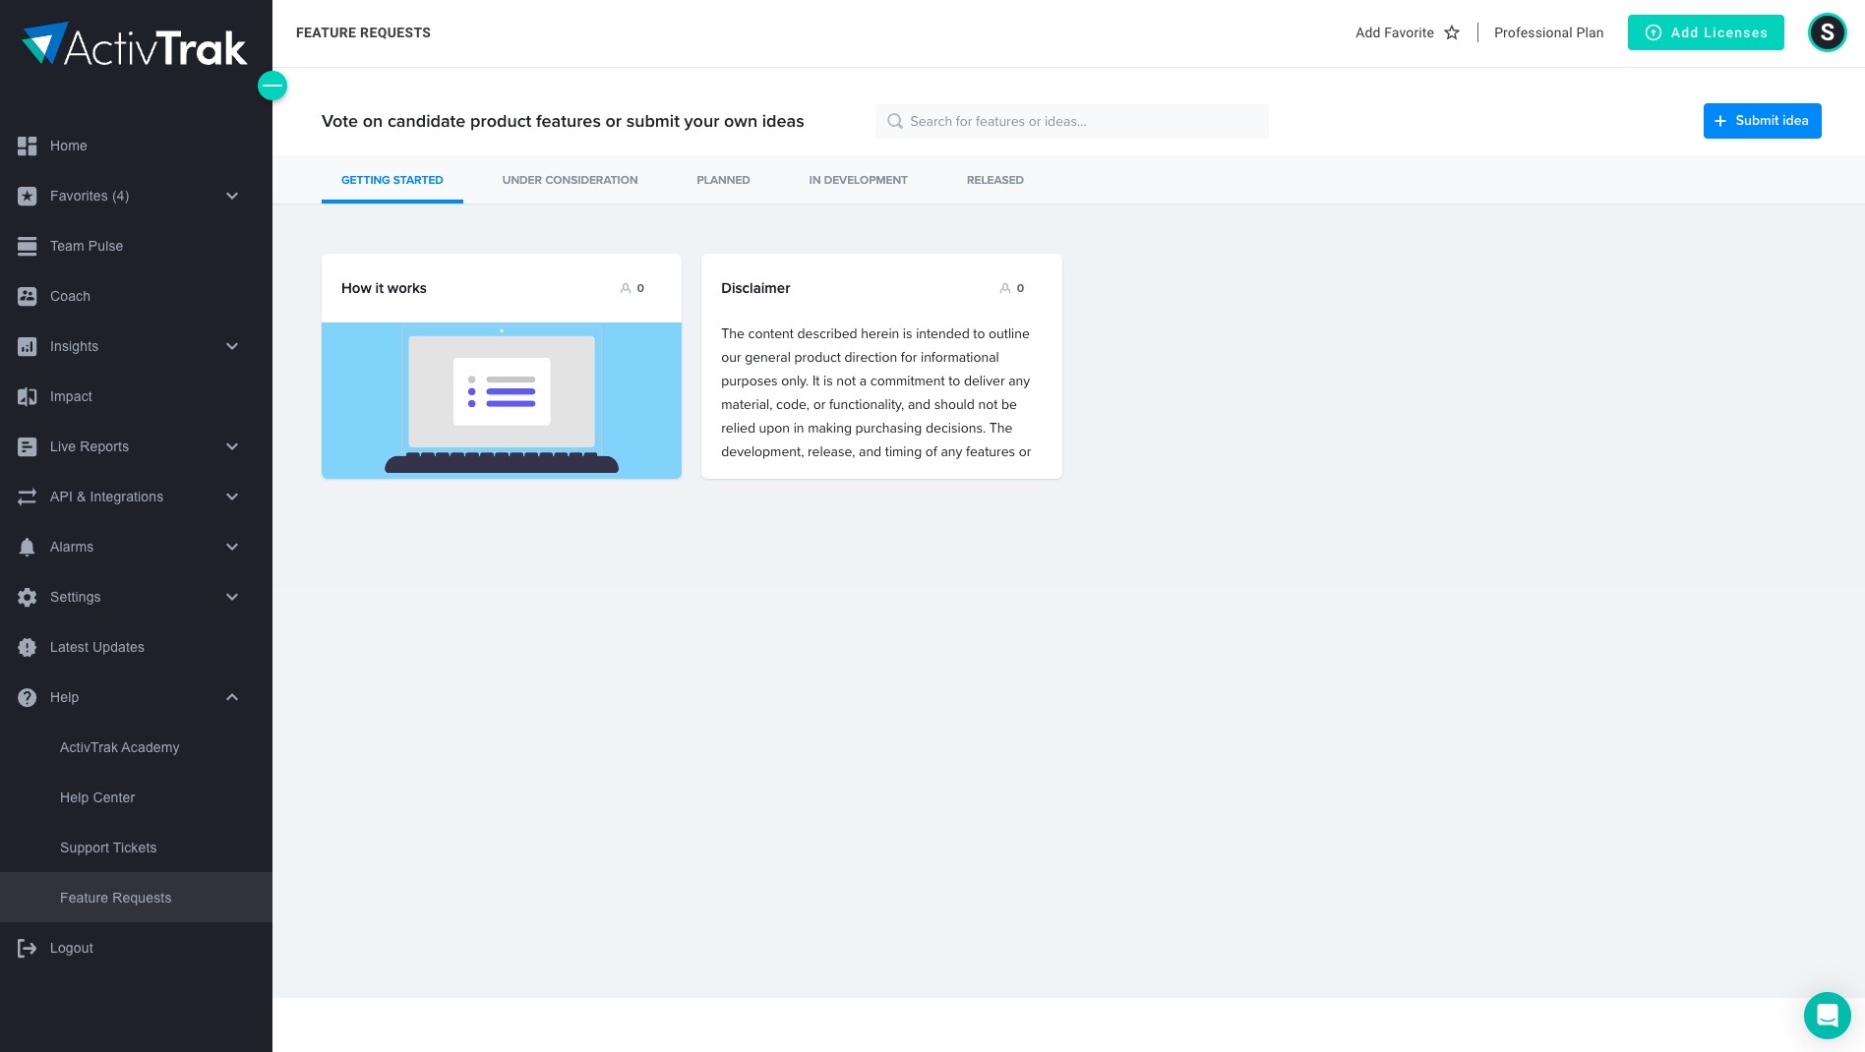Switch to In Development tab
The width and height of the screenshot is (1865, 1052).
[x=858, y=180]
